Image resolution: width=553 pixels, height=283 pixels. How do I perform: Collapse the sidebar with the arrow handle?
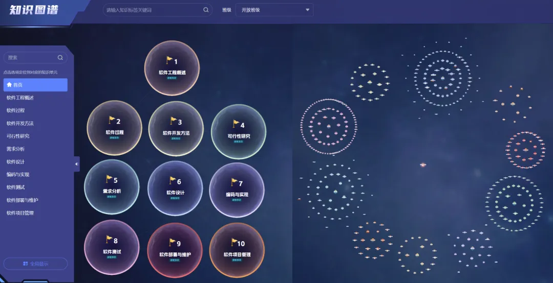76,164
